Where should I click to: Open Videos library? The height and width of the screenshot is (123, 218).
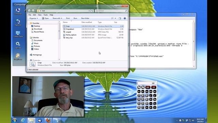coord(36,49)
